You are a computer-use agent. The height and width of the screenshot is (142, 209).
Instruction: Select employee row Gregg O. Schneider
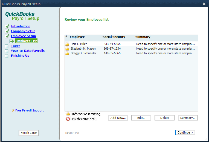131,53
